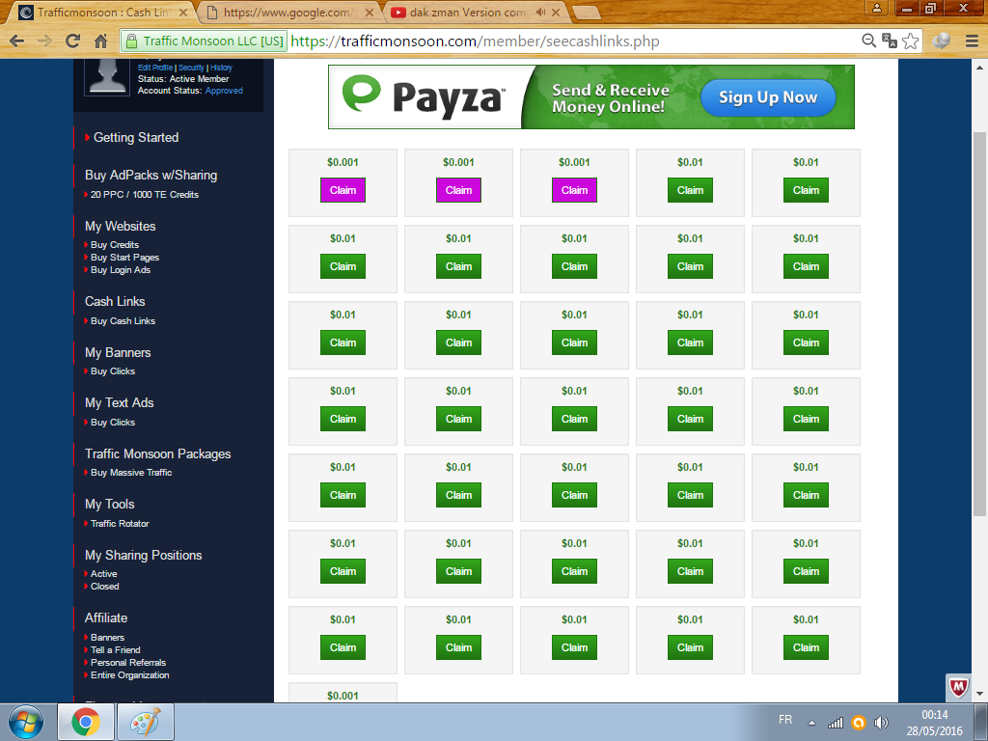The height and width of the screenshot is (741, 988).
Task: Switch to the google.com tab
Action: tap(288, 12)
